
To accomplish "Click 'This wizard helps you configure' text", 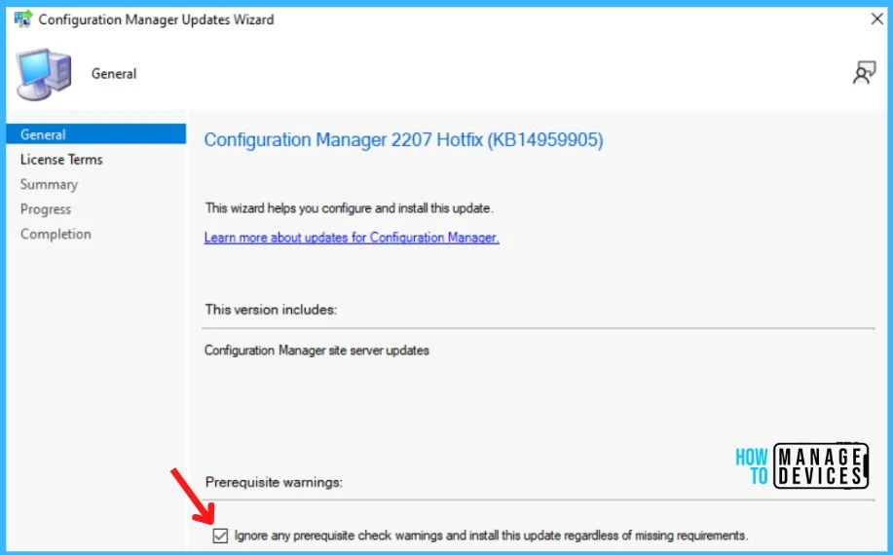I will point(349,208).
